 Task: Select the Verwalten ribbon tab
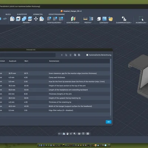click(38, 14)
